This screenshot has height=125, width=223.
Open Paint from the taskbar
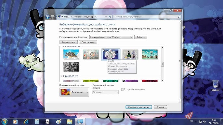tap(59, 121)
